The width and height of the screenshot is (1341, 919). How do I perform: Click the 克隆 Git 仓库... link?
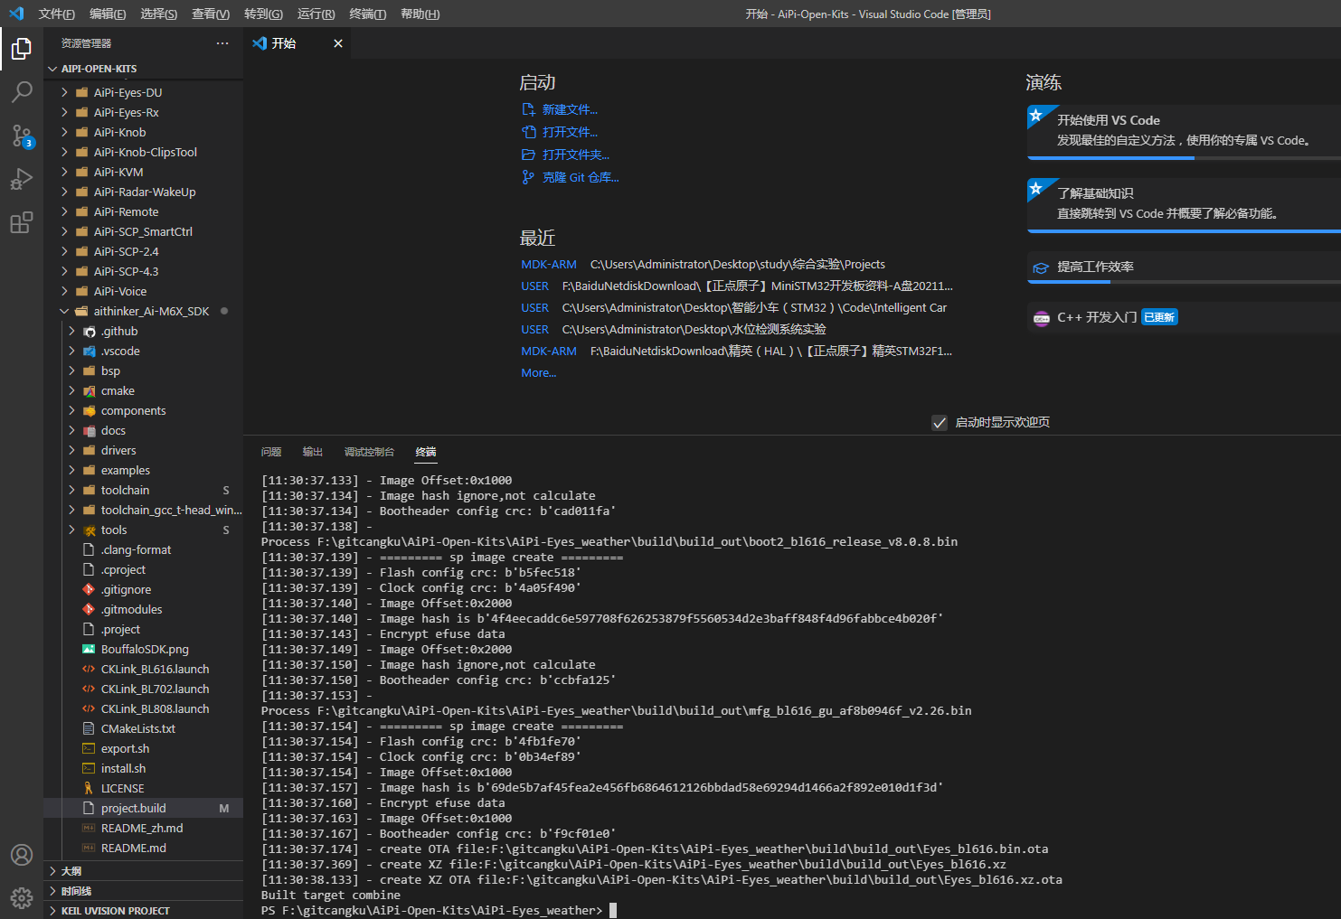click(x=581, y=177)
